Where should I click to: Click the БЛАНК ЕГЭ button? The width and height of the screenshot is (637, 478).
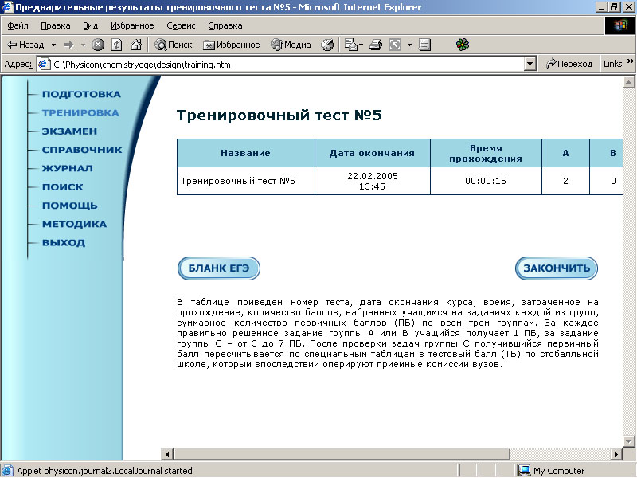(218, 268)
